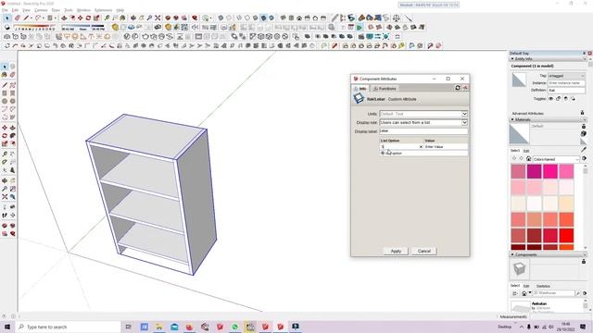This screenshot has width=593, height=333.
Task: Click the refresh icon in Component Attributes
Action: pyautogui.click(x=458, y=88)
